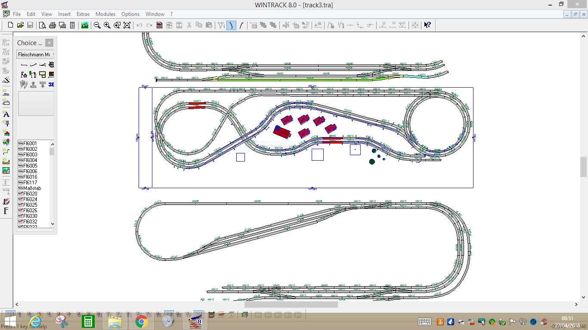Image resolution: width=588 pixels, height=330 pixels.
Task: Select the Zoom window region tool
Action: tap(117, 25)
